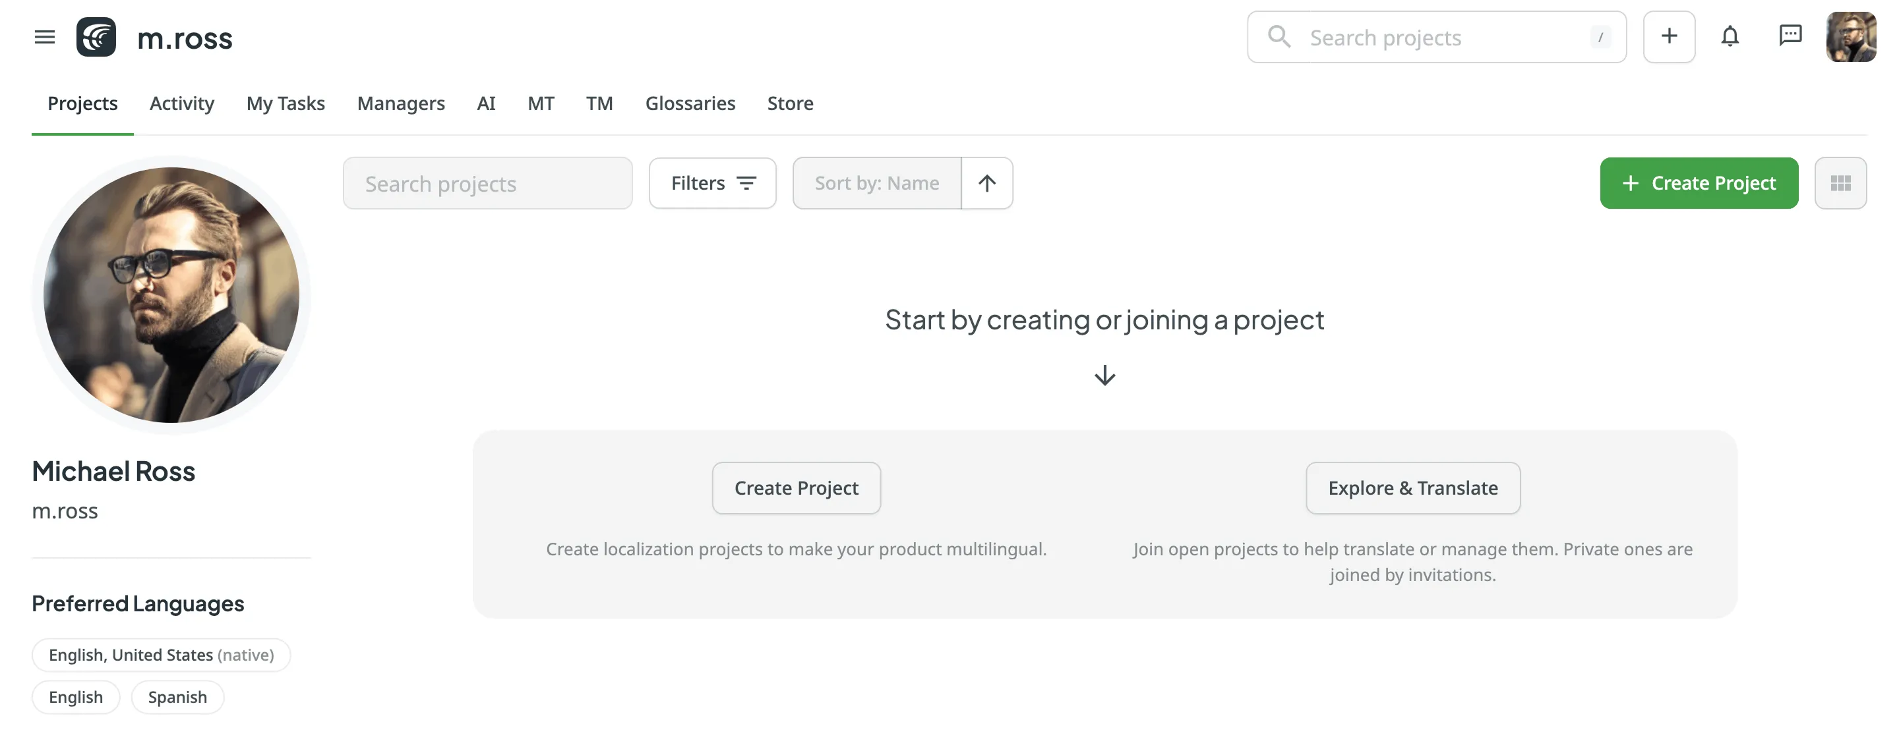Click the Explore & Translate button
Screen dimensions: 1899x747
point(1412,487)
